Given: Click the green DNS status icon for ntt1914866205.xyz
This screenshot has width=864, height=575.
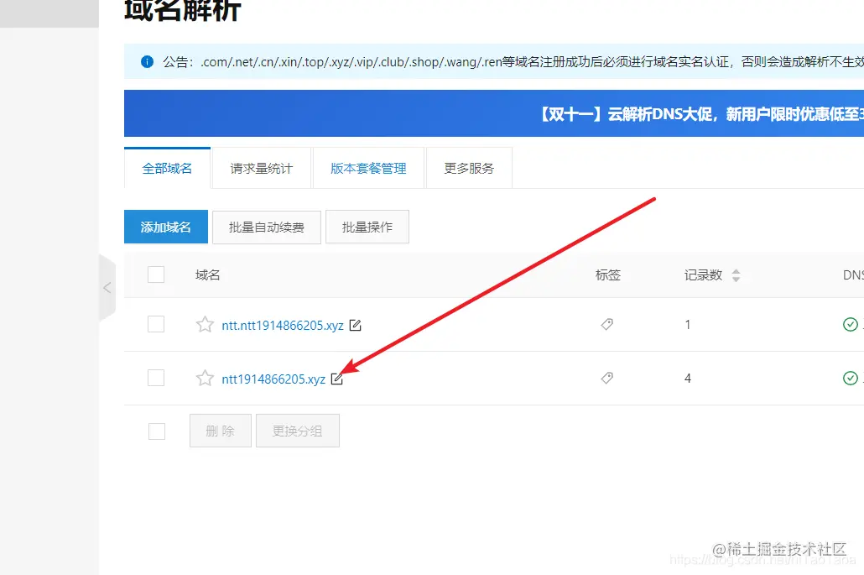Looking at the screenshot, I should (850, 378).
